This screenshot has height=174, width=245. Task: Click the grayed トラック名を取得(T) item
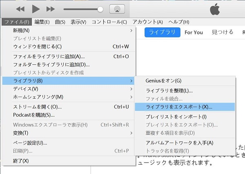[x=185, y=151]
